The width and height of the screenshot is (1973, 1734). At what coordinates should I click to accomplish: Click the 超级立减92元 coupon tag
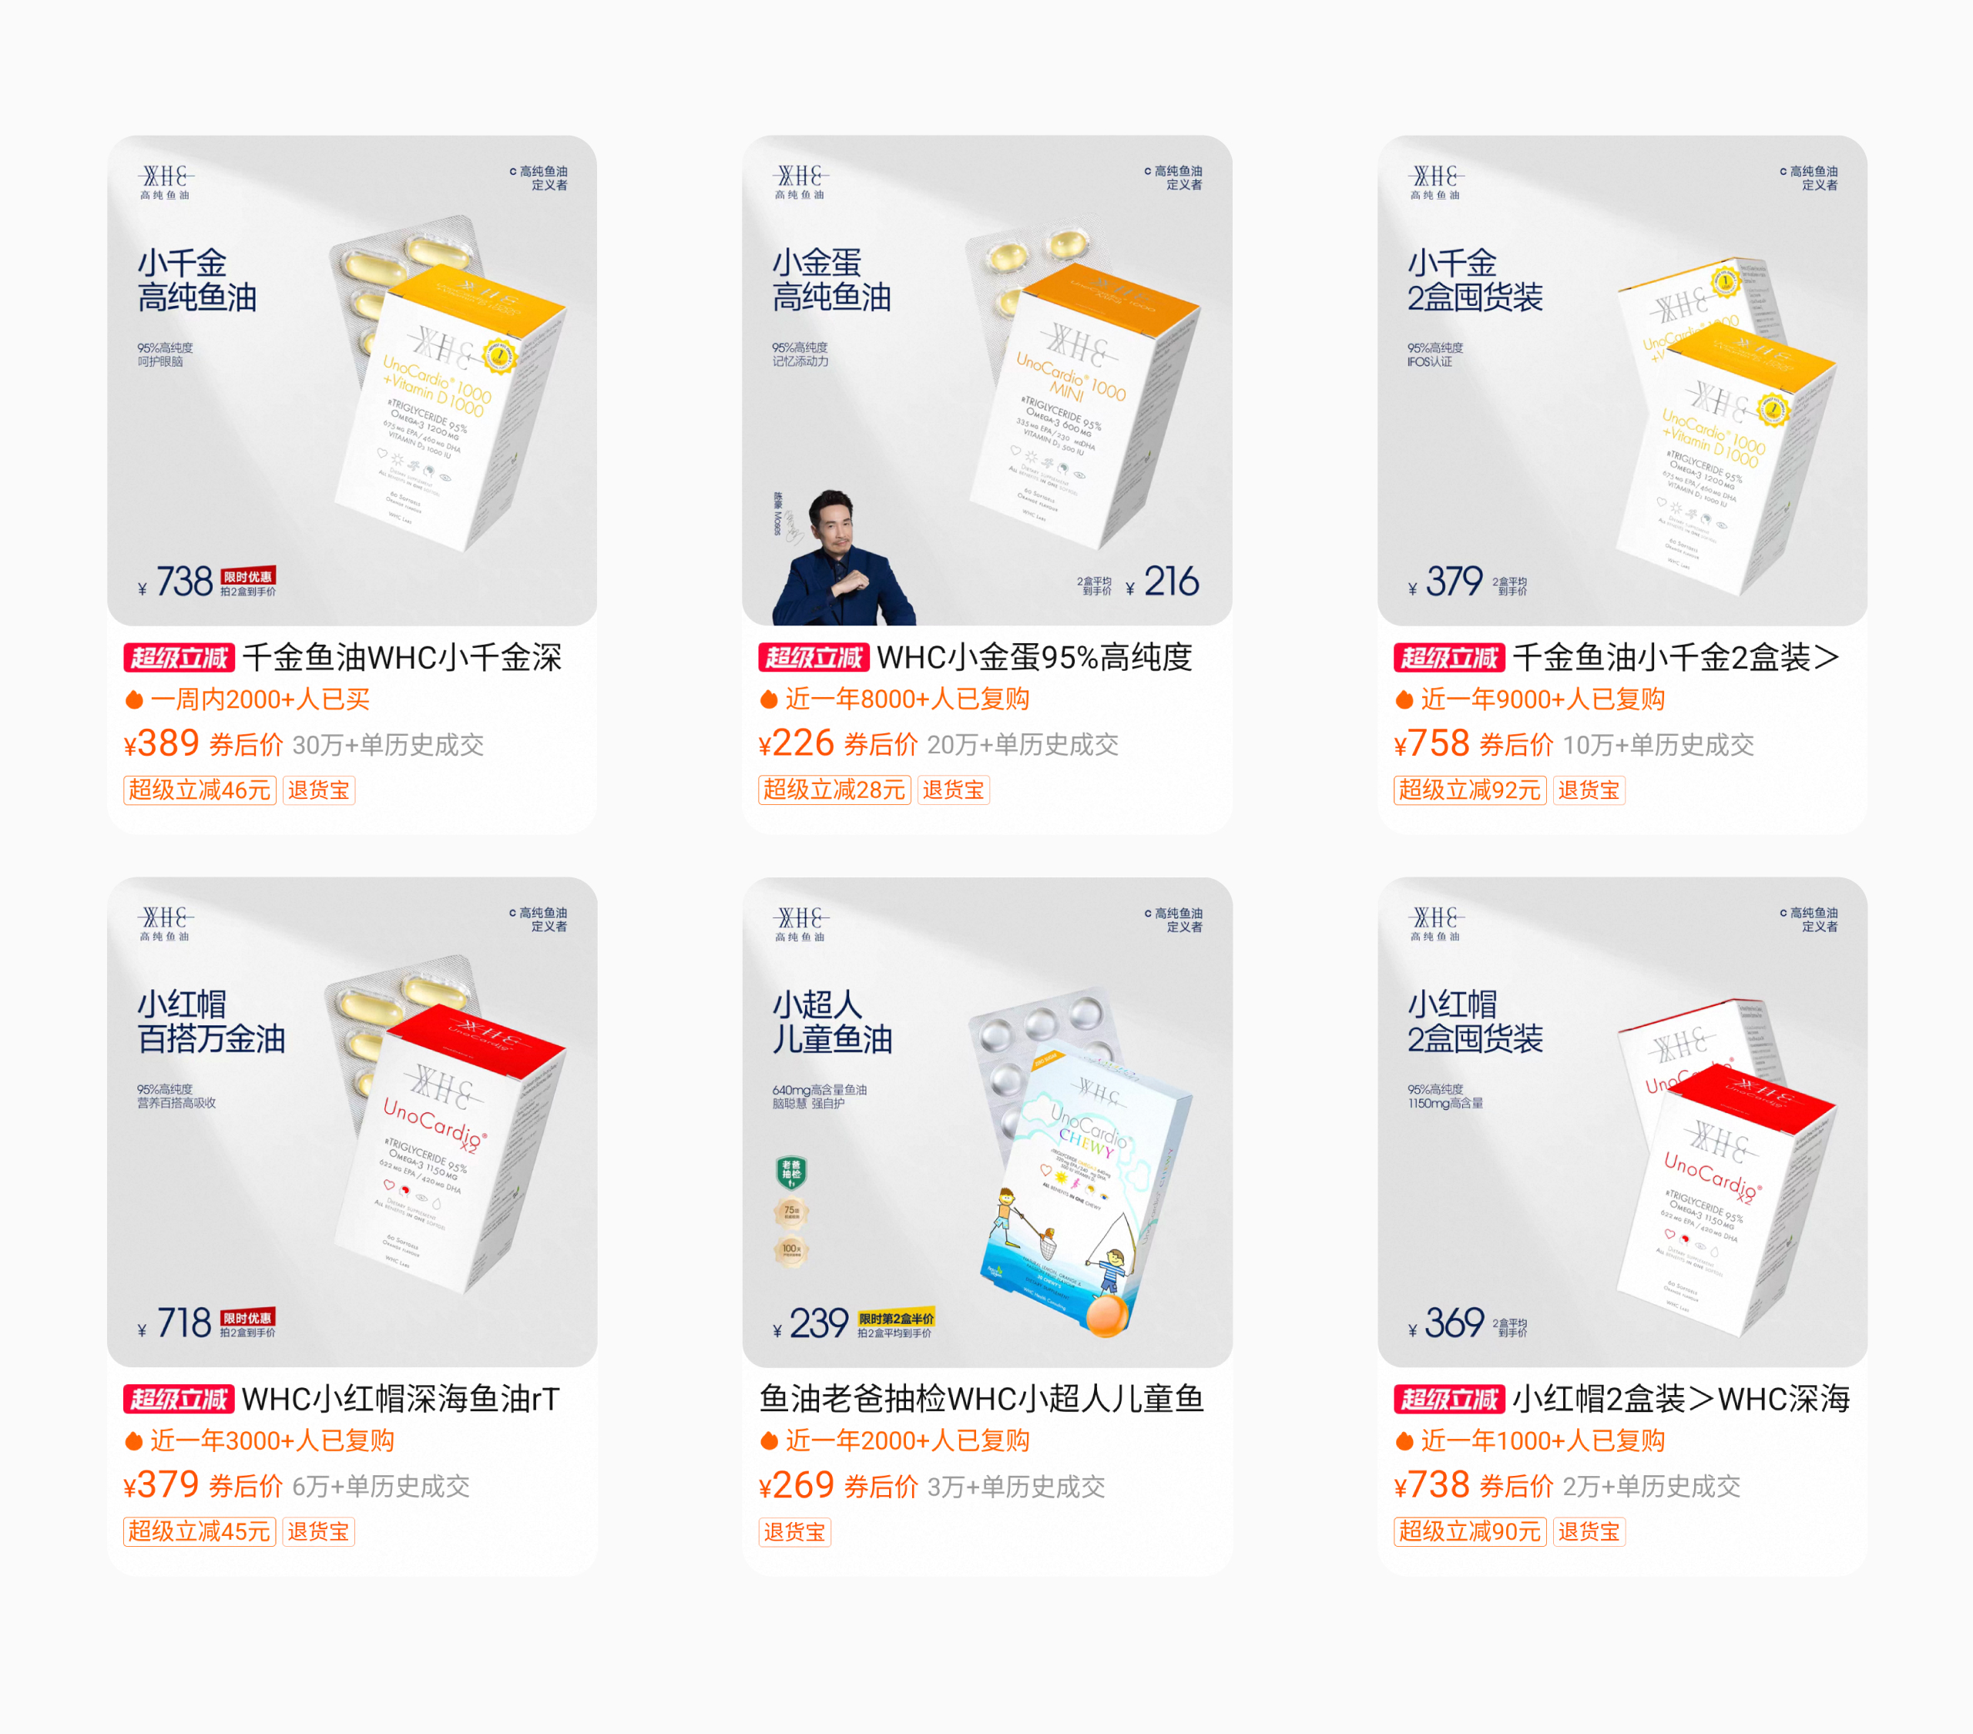1470,790
